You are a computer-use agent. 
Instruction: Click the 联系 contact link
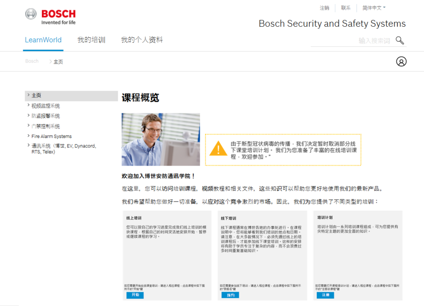pos(345,8)
